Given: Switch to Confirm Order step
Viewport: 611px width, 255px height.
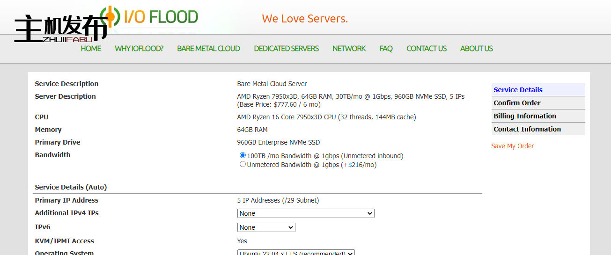Looking at the screenshot, I should tap(517, 103).
